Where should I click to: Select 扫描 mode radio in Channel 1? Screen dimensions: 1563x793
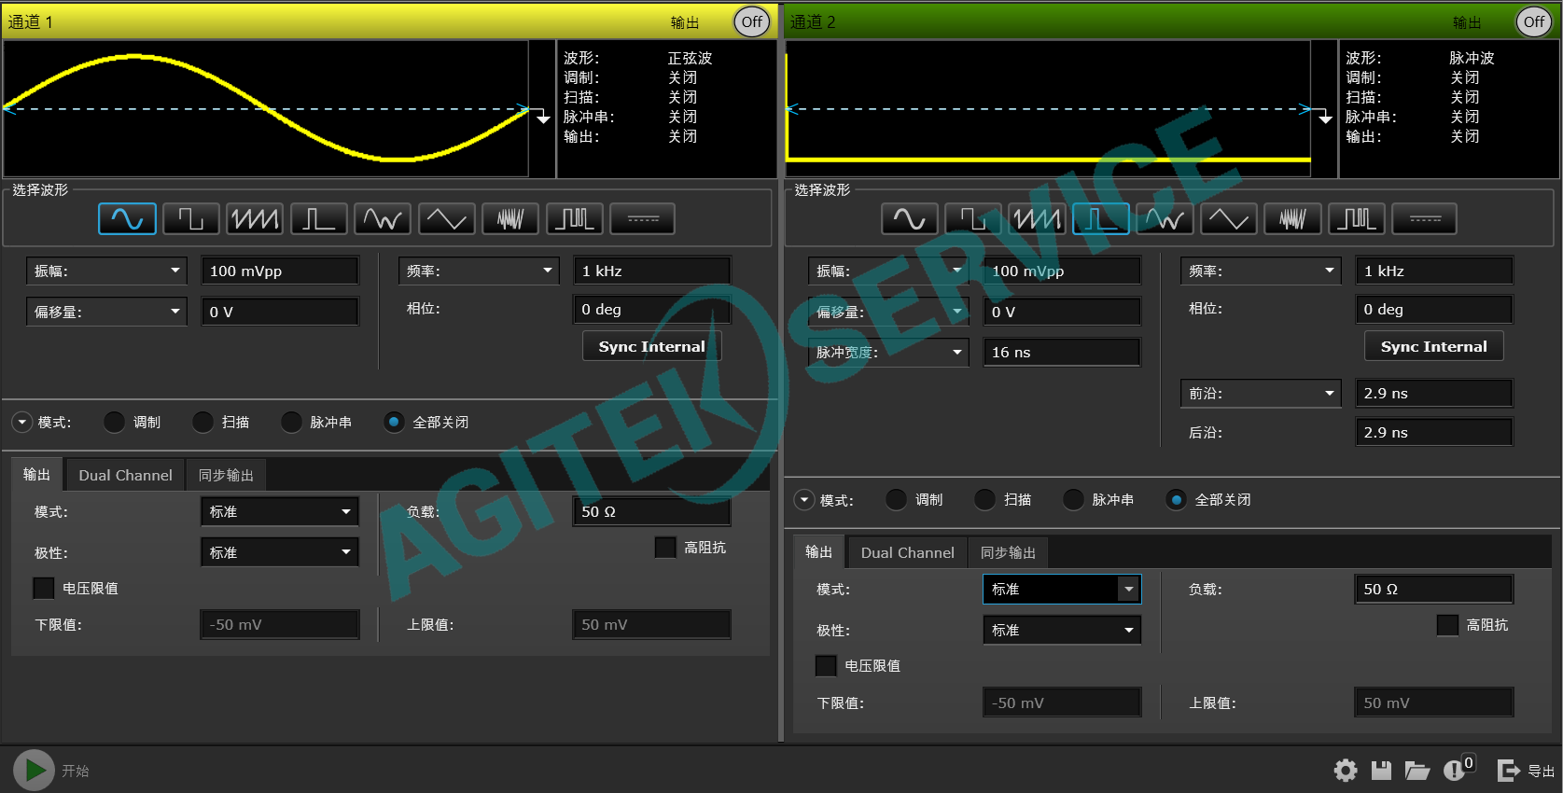click(202, 423)
